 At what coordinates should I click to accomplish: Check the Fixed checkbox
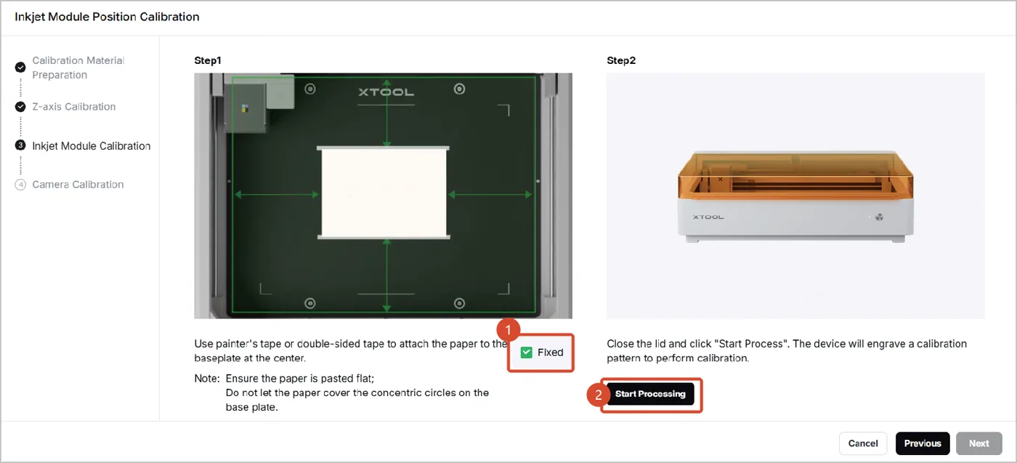[x=527, y=353]
